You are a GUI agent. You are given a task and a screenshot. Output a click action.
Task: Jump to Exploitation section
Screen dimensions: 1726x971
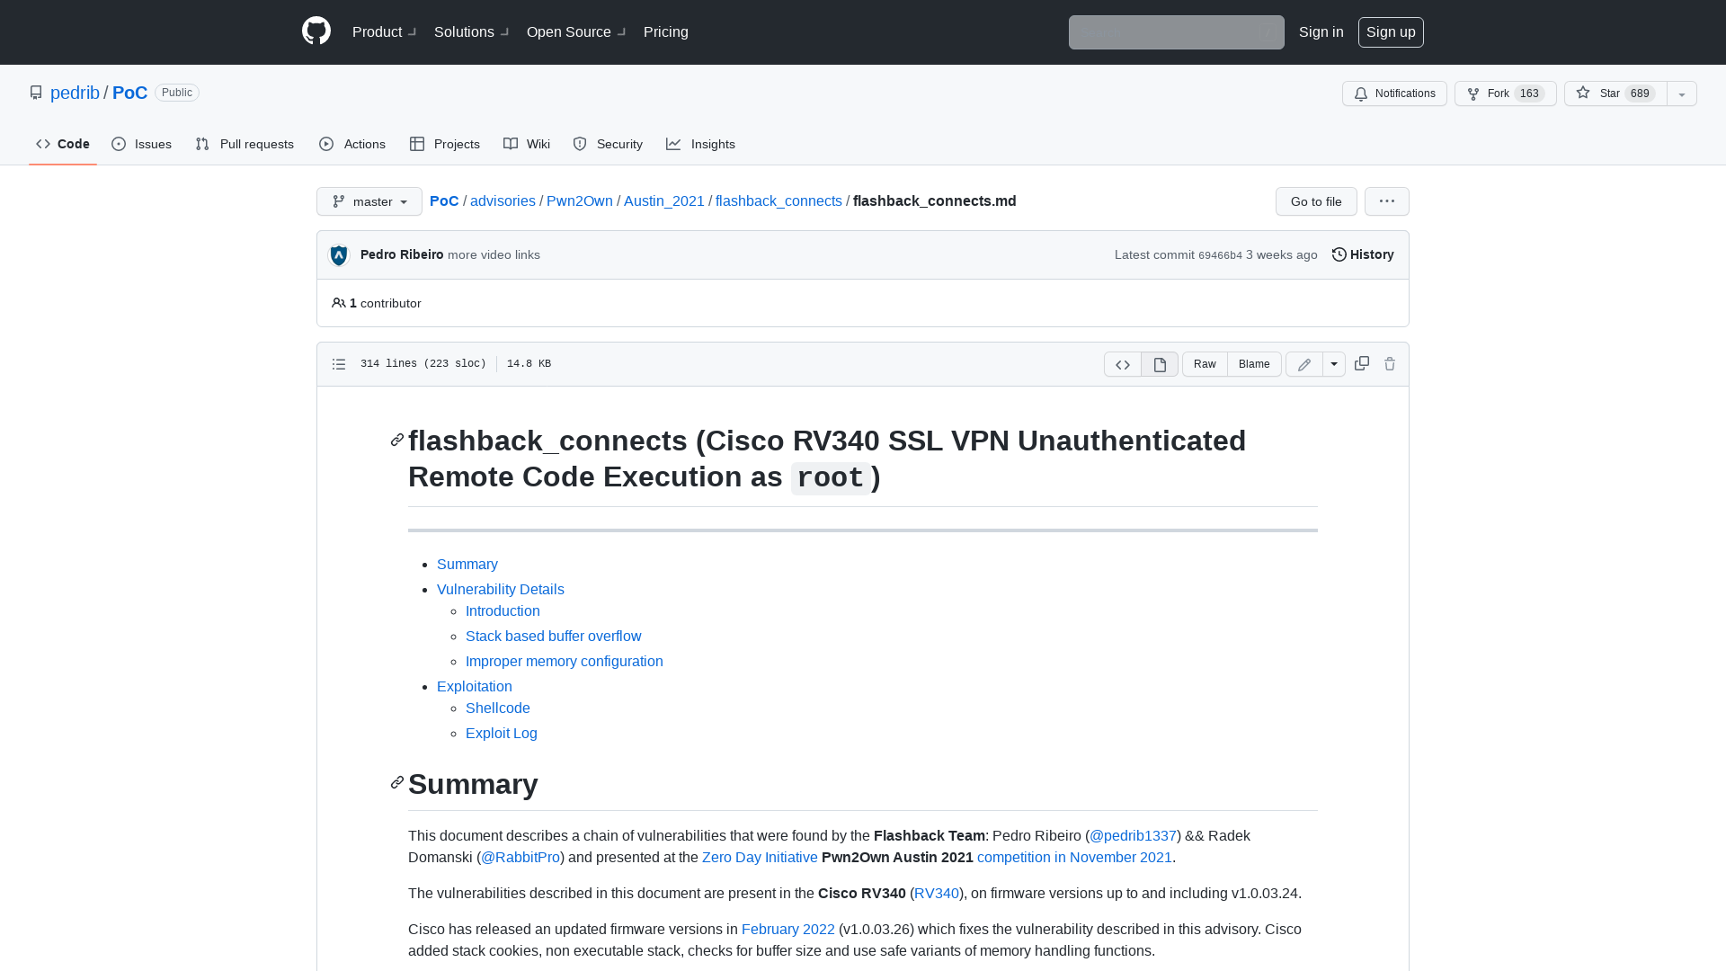(x=475, y=687)
